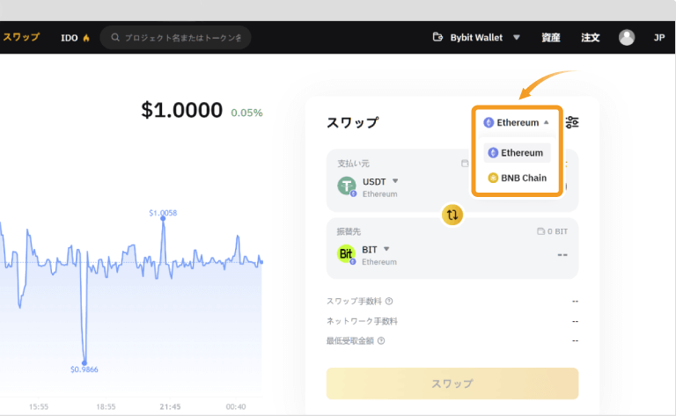Viewport: 676px width, 416px height.
Task: Click the 18:55 time axis label
Action: coord(106,406)
